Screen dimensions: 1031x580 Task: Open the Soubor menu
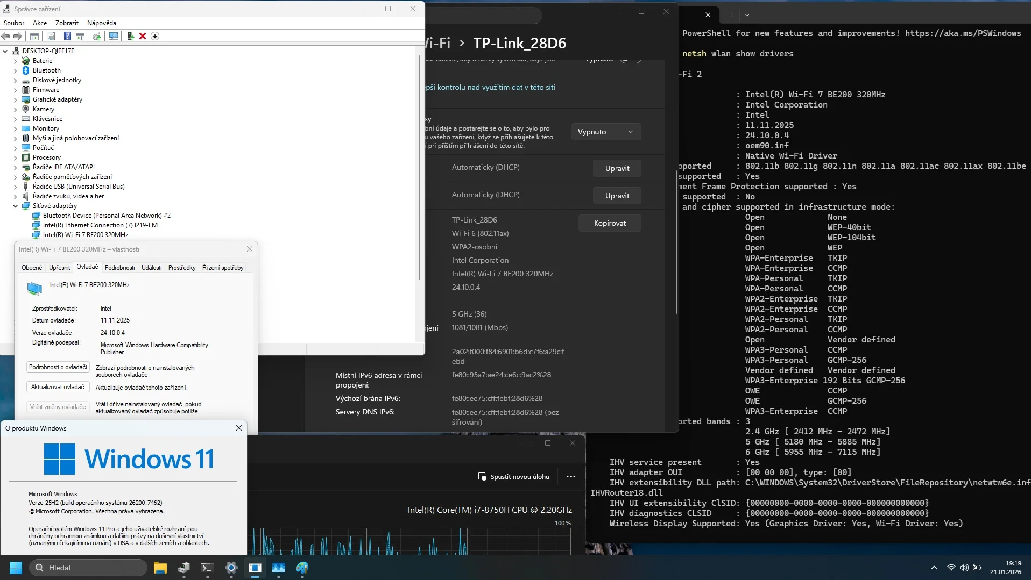[x=14, y=23]
